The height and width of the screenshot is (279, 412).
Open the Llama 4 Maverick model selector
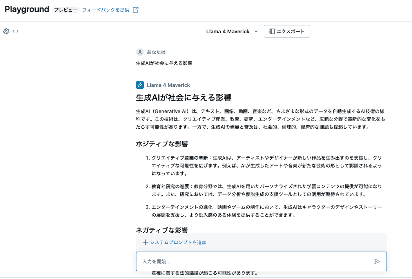[228, 31]
